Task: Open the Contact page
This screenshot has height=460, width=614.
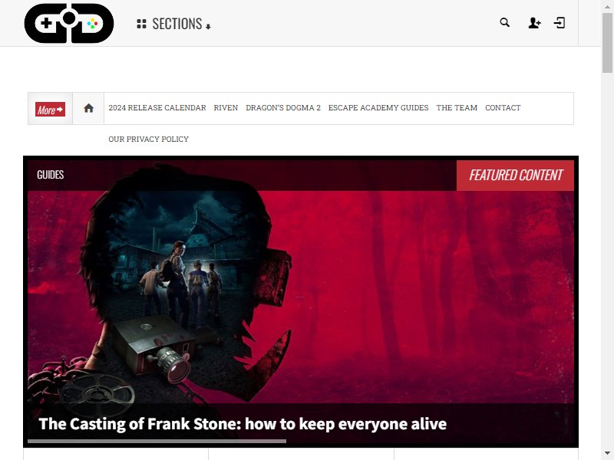Action: pos(503,107)
